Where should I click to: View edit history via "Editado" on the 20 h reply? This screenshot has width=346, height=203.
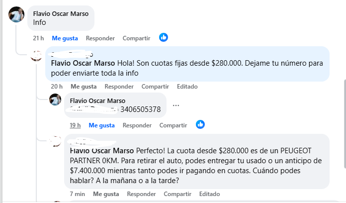click(x=187, y=86)
